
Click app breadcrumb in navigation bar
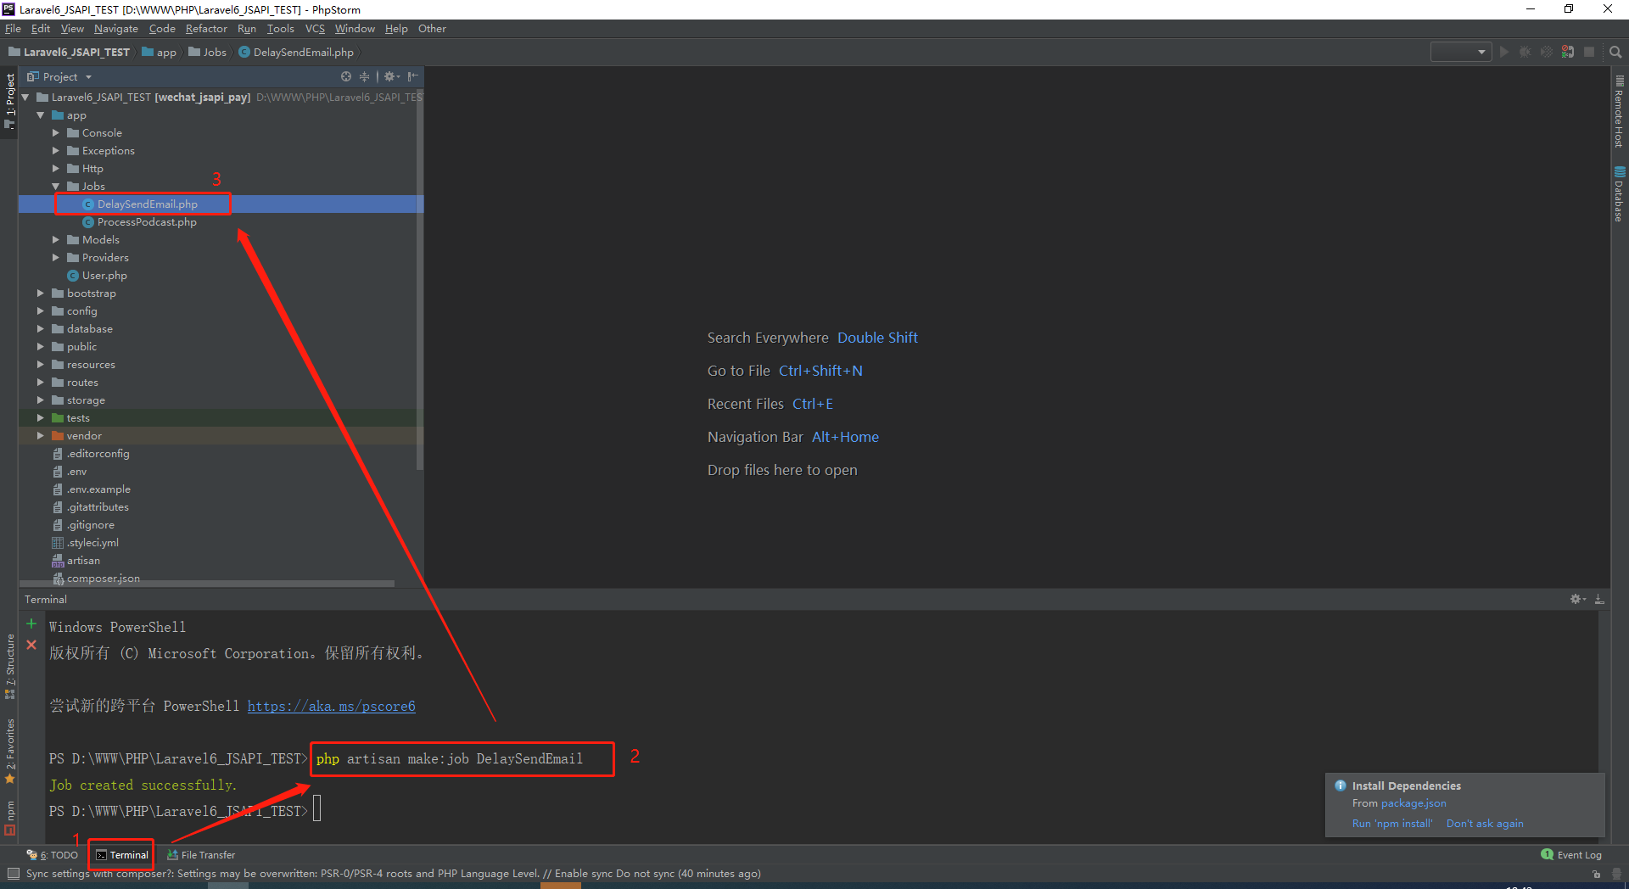pos(160,52)
